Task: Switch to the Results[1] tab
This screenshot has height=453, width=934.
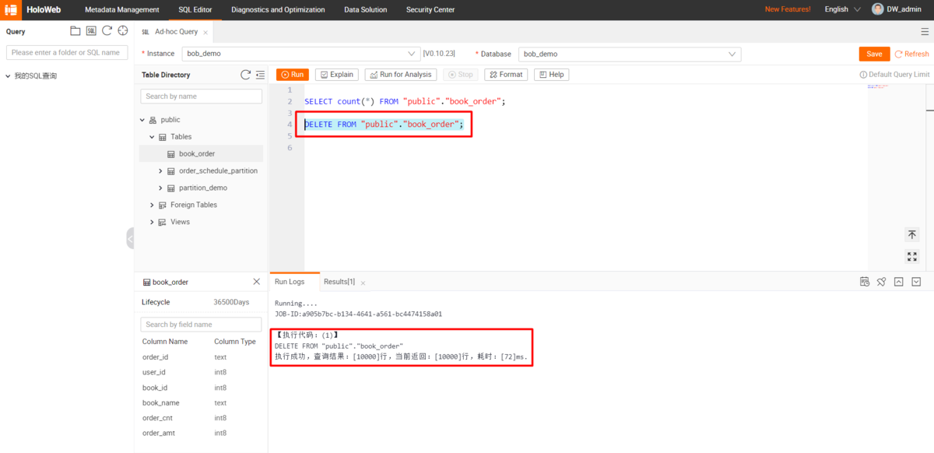Action: (339, 282)
